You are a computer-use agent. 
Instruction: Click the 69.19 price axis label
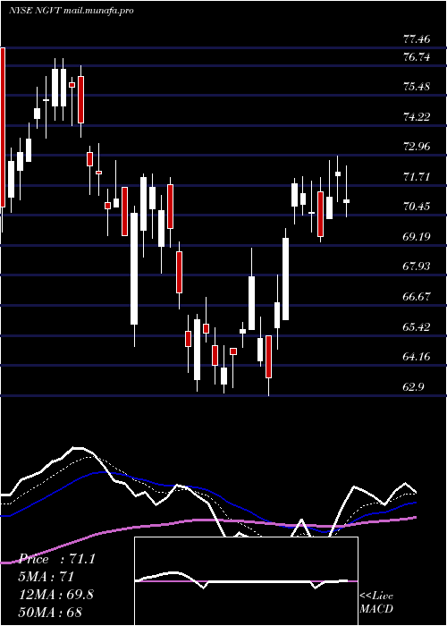417,237
